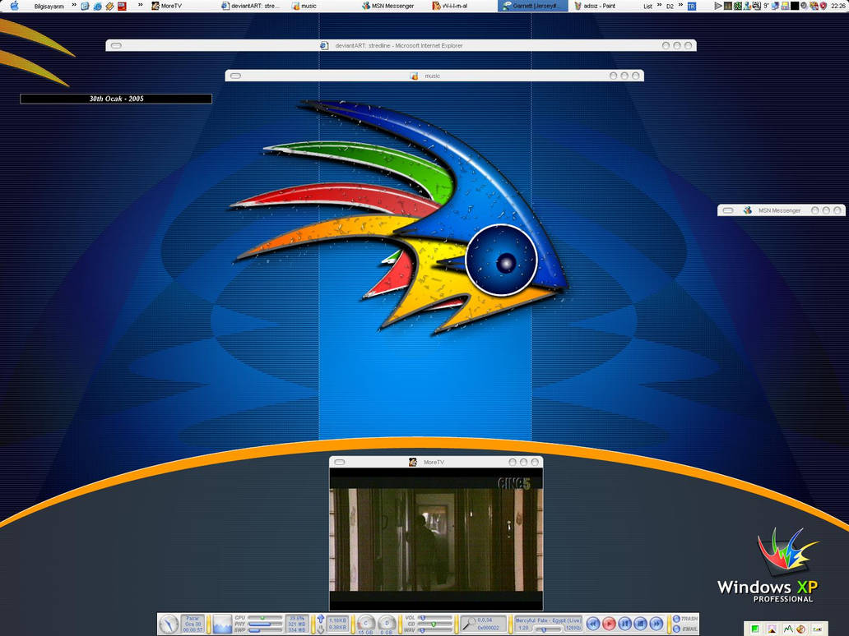This screenshot has width=849, height=636.
Task: Click the network upload arrow icon
Action: pyautogui.click(x=321, y=618)
